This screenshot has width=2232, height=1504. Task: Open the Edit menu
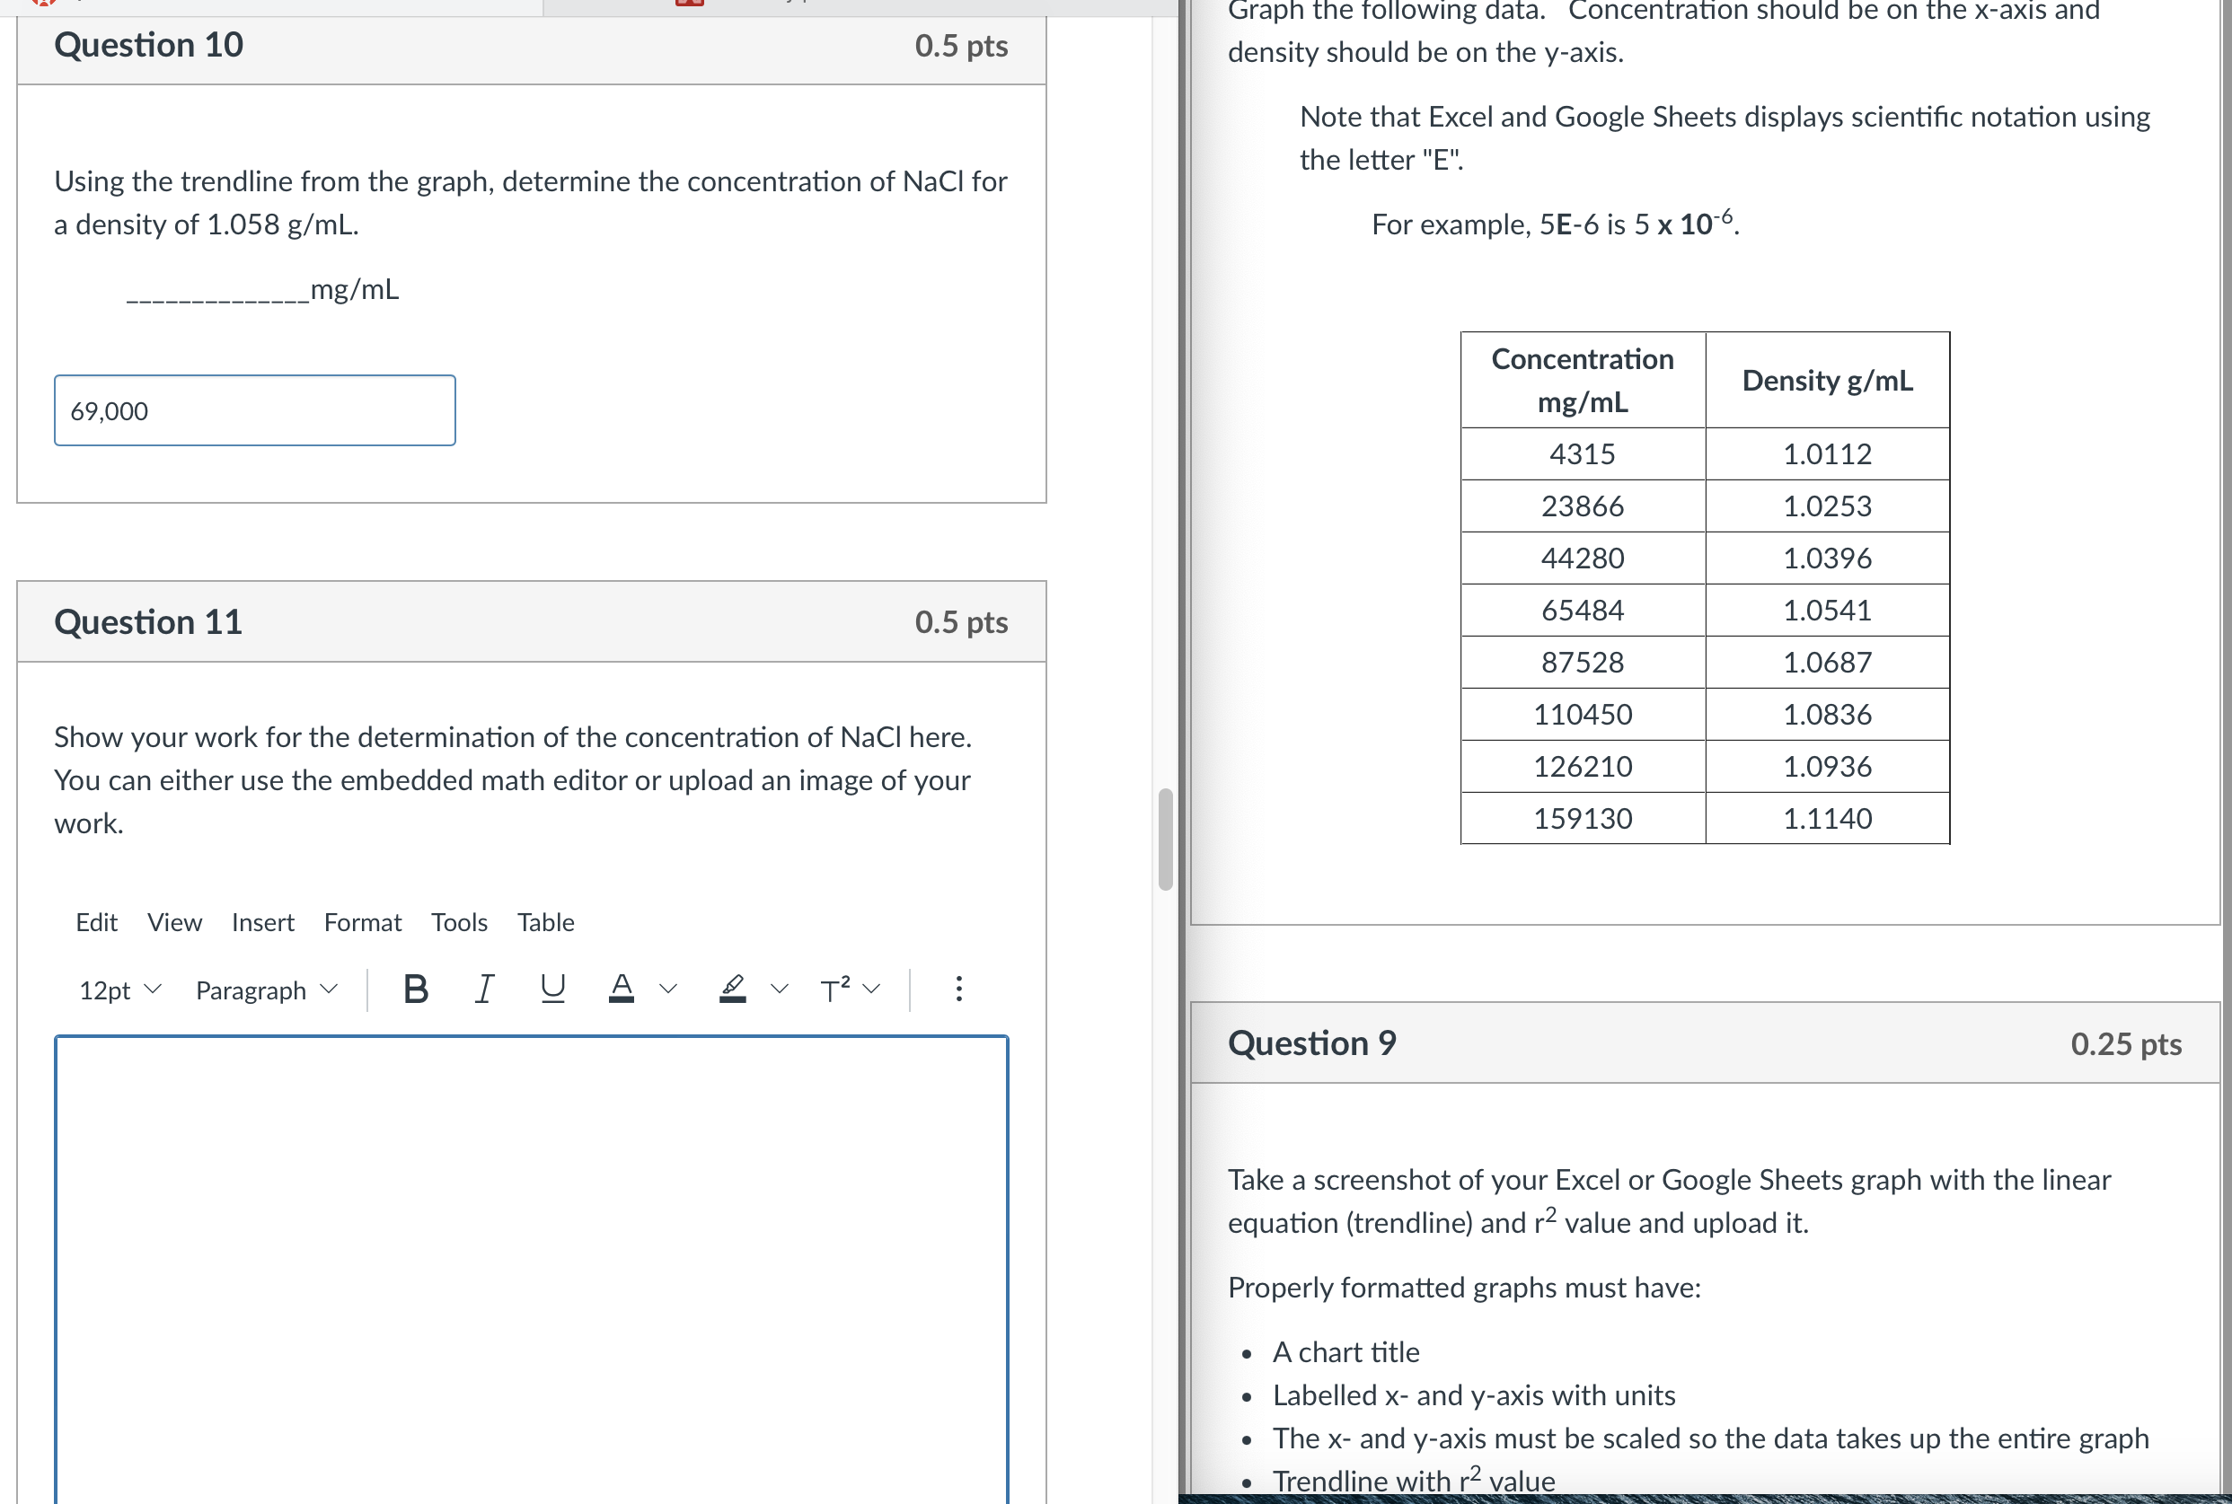tap(96, 923)
